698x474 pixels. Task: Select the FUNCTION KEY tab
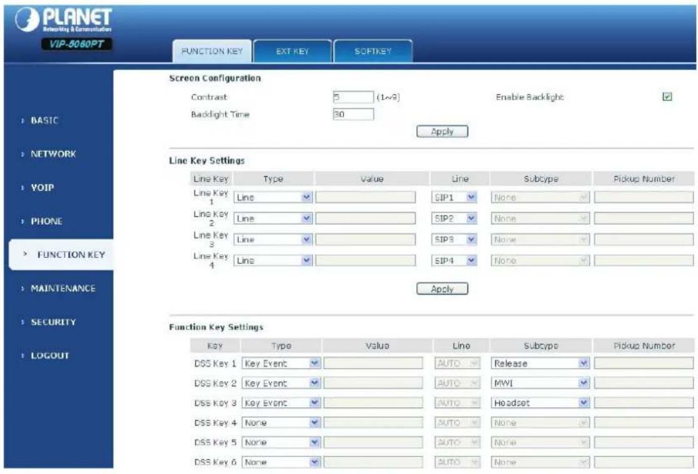(212, 51)
